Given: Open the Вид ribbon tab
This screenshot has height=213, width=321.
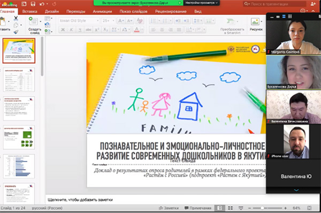Looking at the screenshot, I should [x=198, y=11].
